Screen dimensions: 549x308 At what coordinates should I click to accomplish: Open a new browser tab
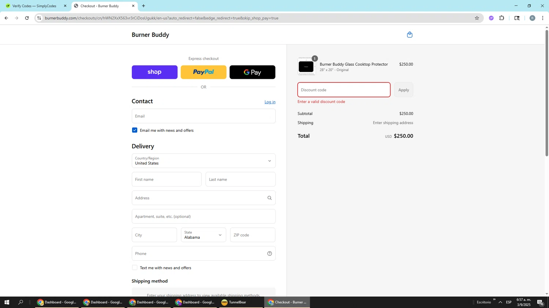click(143, 6)
